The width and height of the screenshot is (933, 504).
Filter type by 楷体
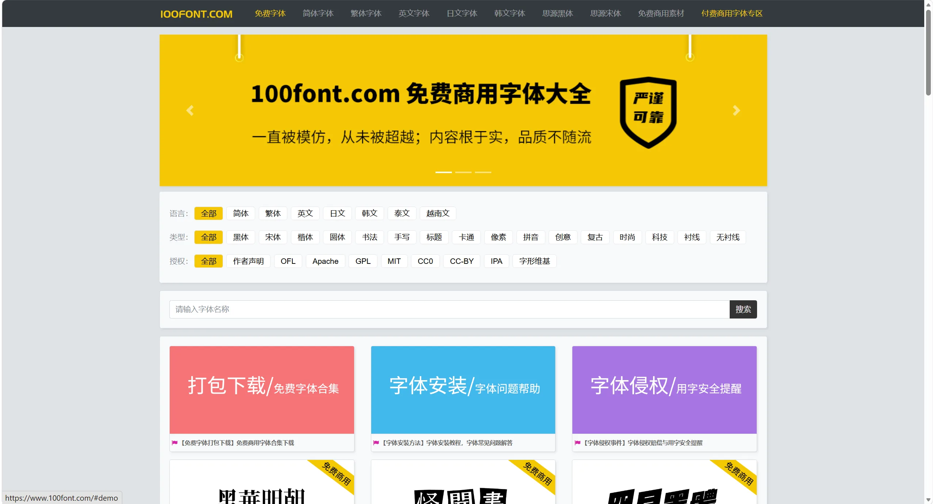click(x=305, y=237)
